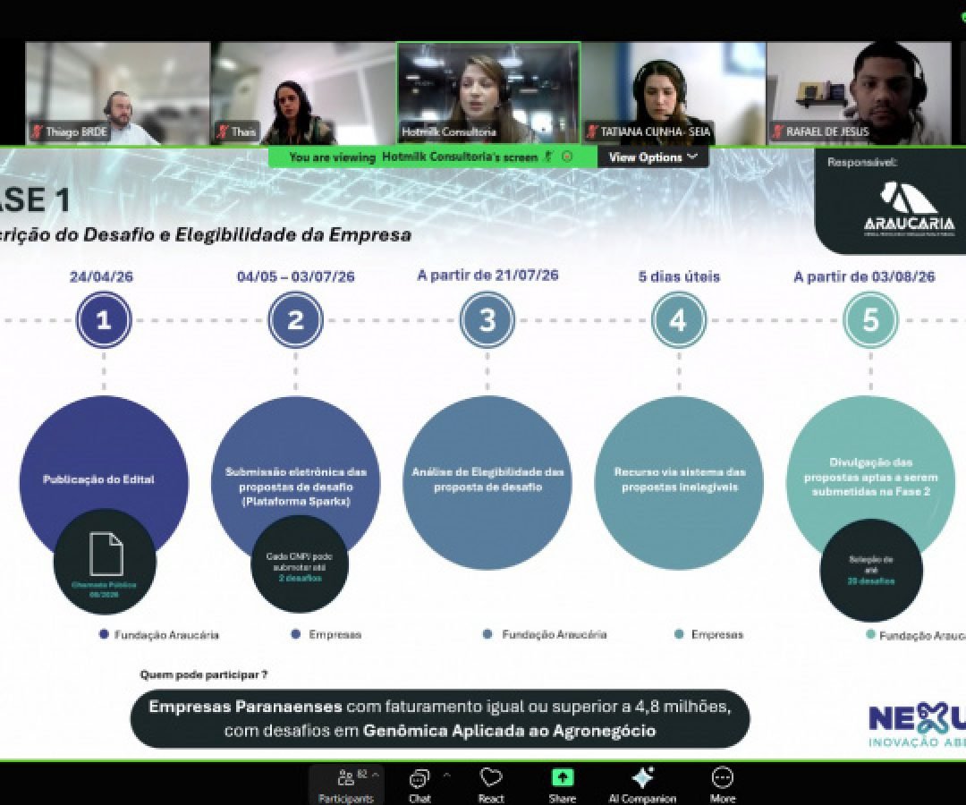This screenshot has height=805, width=966.
Task: Click 'Empresas' legend under step 2
Action: pos(335,634)
